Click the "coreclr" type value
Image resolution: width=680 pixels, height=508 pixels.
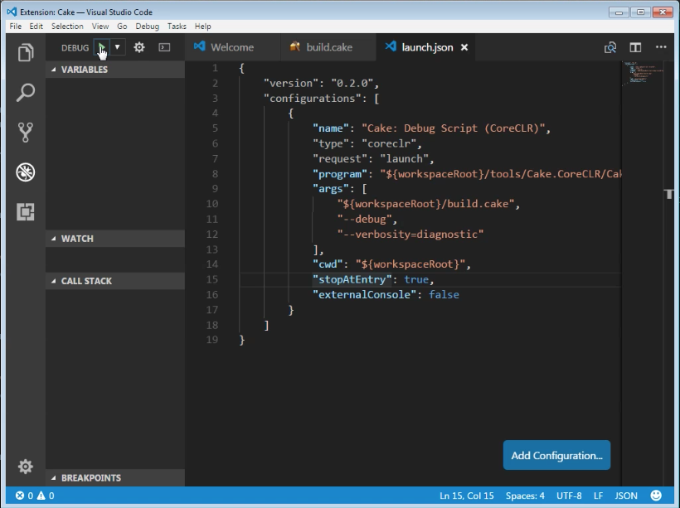point(389,143)
